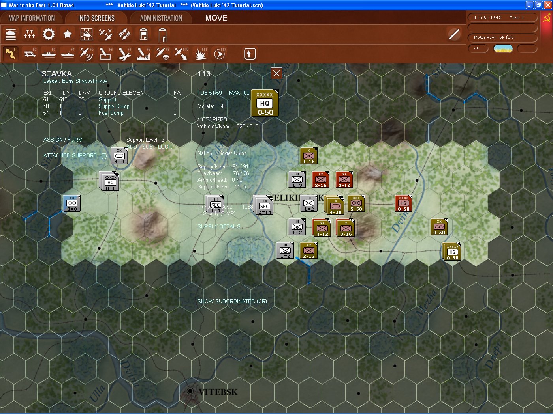The width and height of the screenshot is (553, 414).
Task: Click the Soviet hammer and sickle flag
Action: pyautogui.click(x=547, y=18)
